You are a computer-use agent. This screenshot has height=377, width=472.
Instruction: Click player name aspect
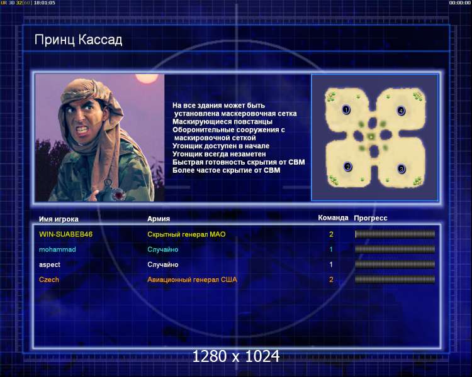pyautogui.click(x=49, y=265)
